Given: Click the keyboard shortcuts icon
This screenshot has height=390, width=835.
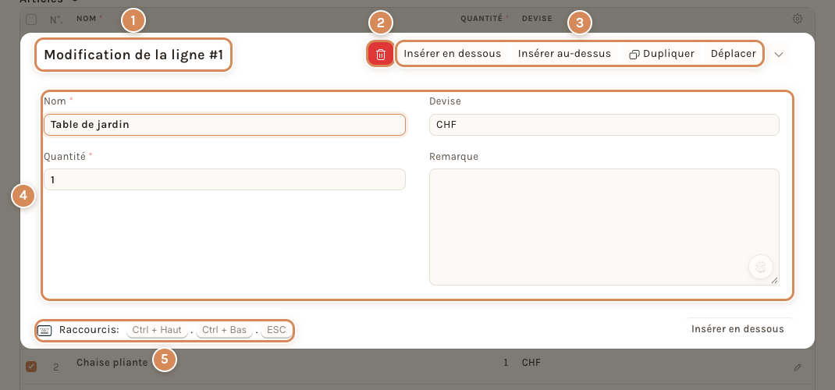Looking at the screenshot, I should 44,331.
